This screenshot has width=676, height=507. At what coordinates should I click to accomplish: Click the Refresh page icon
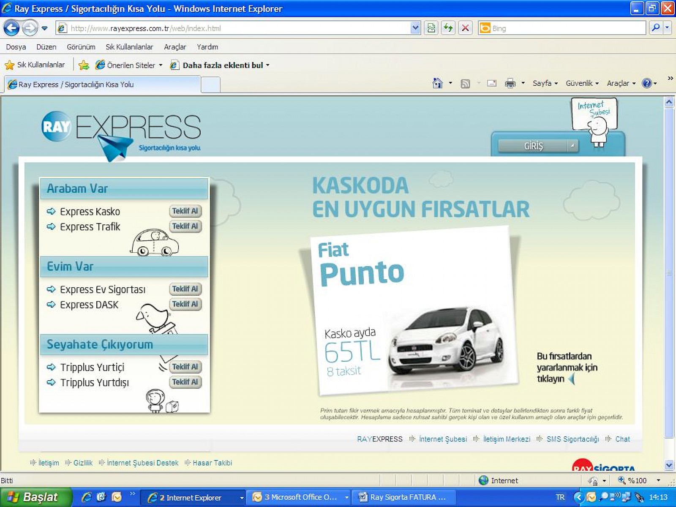(448, 28)
